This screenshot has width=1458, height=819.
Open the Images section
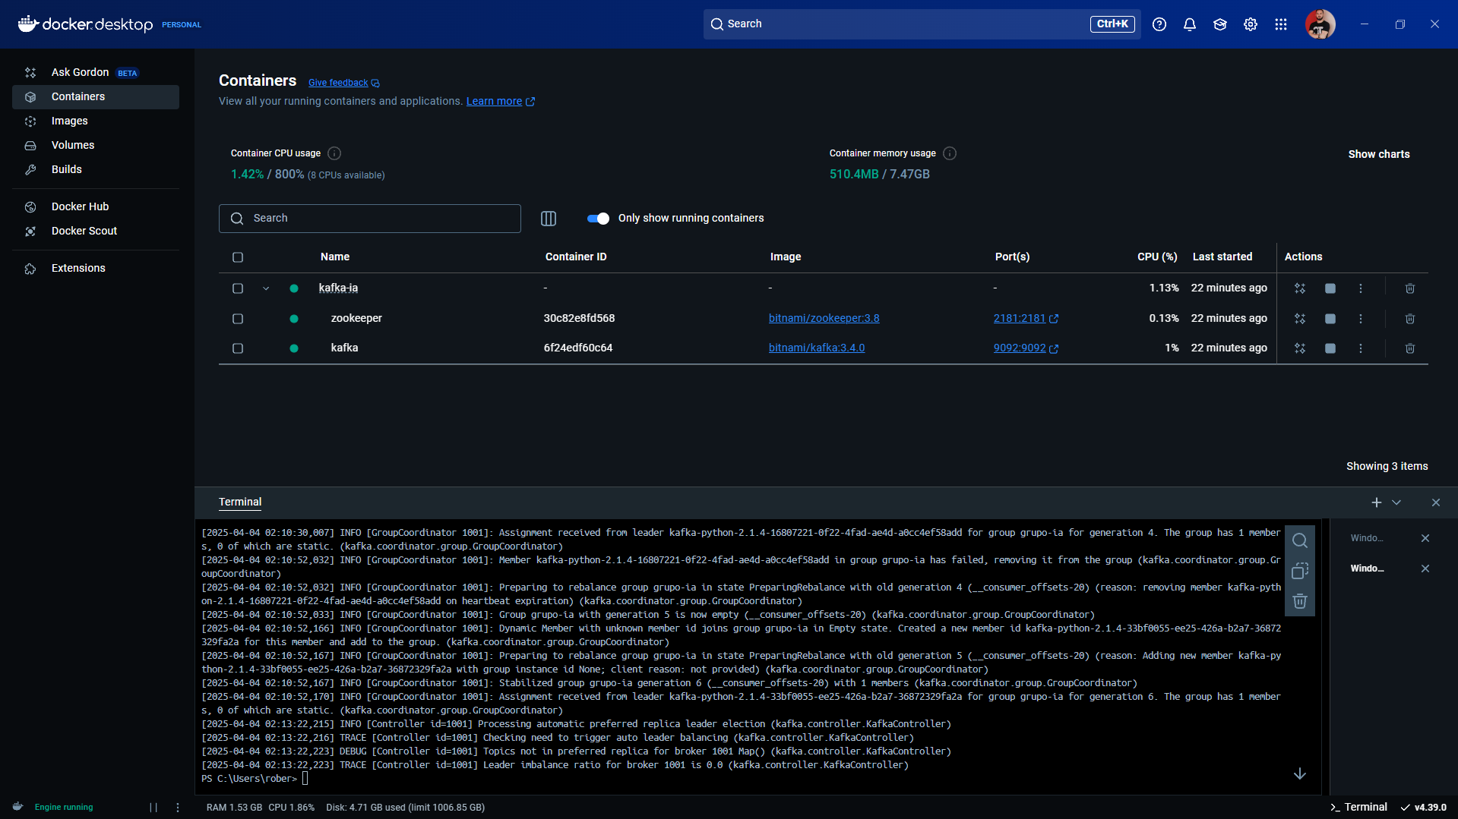click(x=95, y=121)
